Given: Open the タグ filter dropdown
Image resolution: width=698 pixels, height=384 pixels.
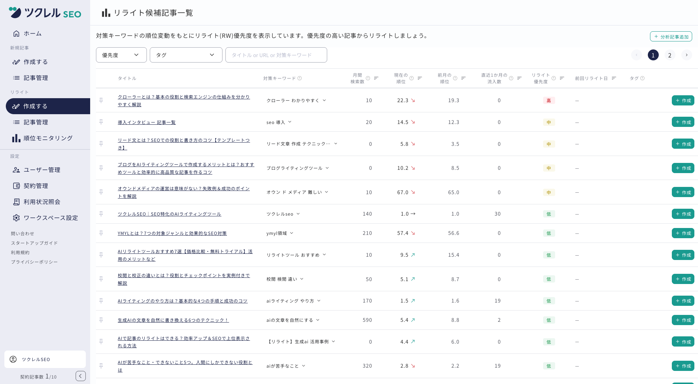Looking at the screenshot, I should click(x=186, y=55).
